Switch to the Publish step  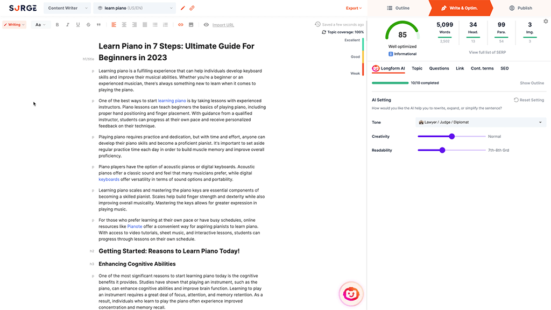(520, 8)
